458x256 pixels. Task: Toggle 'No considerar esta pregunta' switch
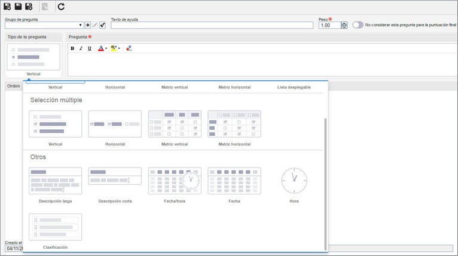pos(358,25)
